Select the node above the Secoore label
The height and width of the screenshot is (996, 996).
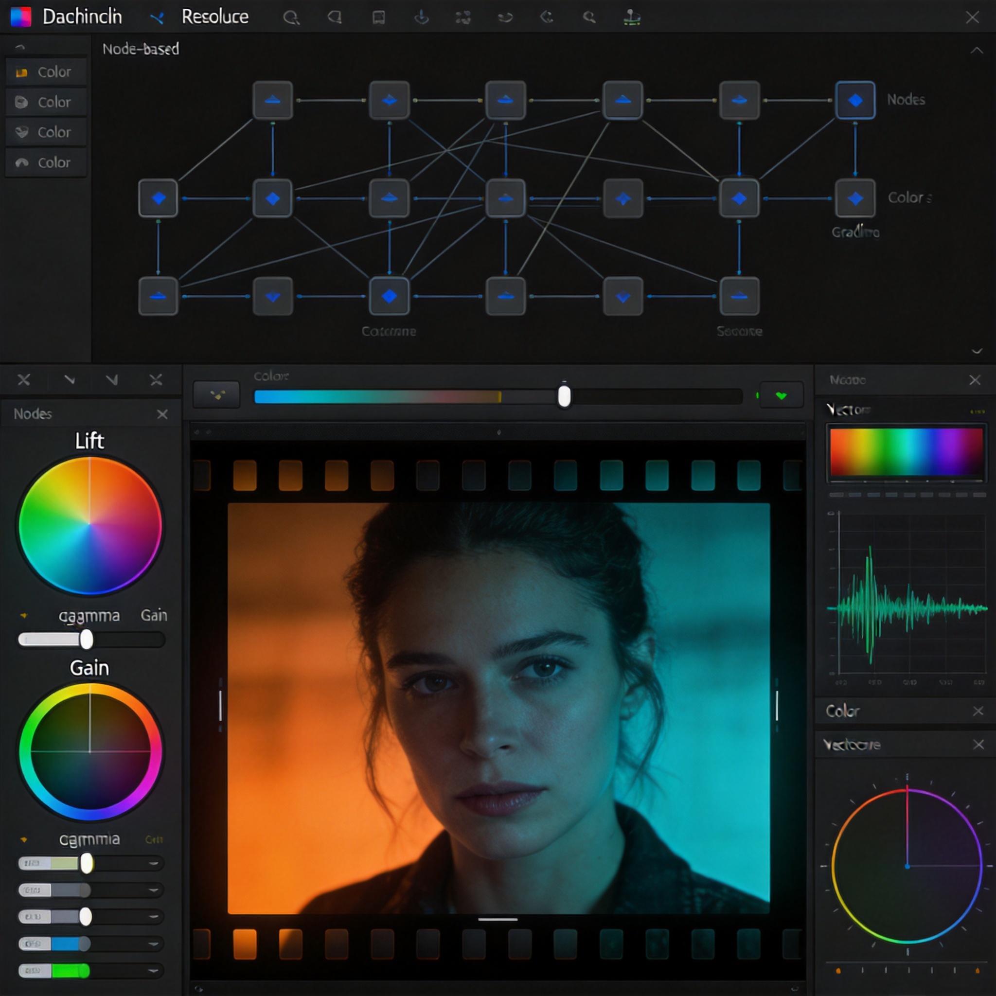click(739, 296)
